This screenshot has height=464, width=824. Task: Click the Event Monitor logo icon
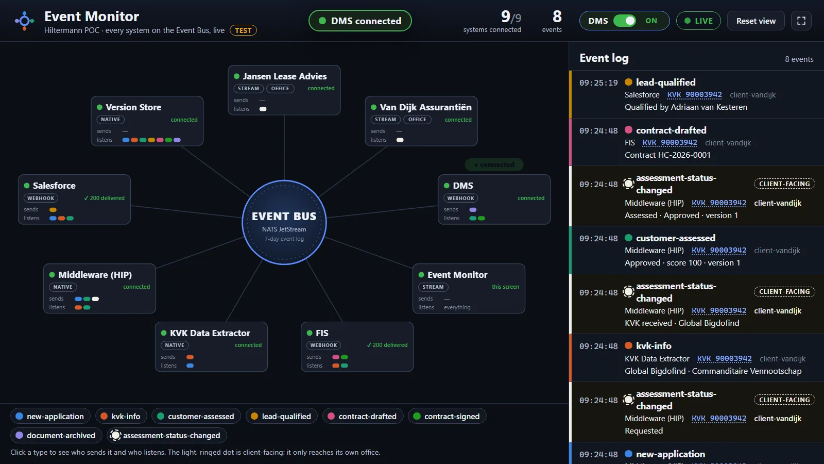(x=24, y=21)
